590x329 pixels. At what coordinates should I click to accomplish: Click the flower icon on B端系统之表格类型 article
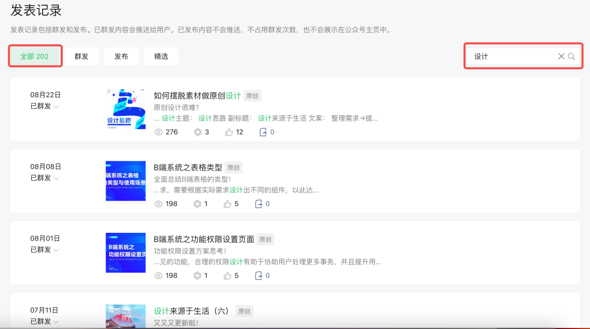coord(197,204)
